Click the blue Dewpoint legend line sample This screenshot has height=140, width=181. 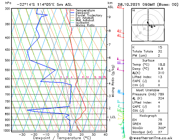(x=72, y=13)
